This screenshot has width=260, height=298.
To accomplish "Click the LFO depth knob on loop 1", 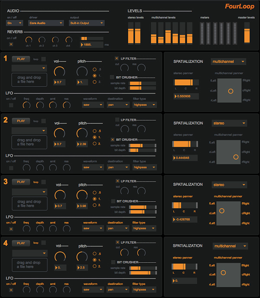I will (40, 105).
